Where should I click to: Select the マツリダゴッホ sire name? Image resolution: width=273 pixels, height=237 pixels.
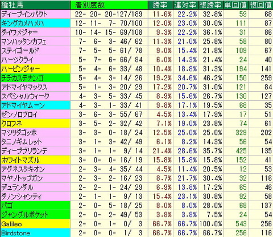click(x=19, y=133)
